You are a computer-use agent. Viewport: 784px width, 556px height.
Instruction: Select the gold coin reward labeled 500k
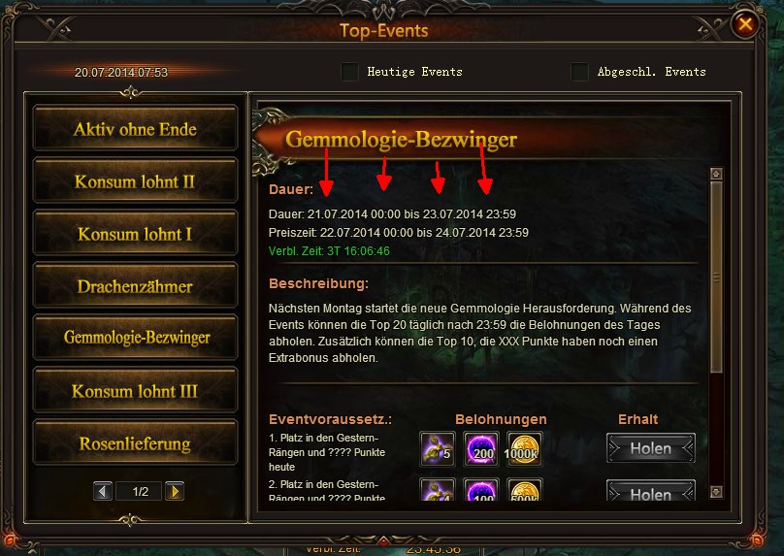pyautogui.click(x=525, y=489)
